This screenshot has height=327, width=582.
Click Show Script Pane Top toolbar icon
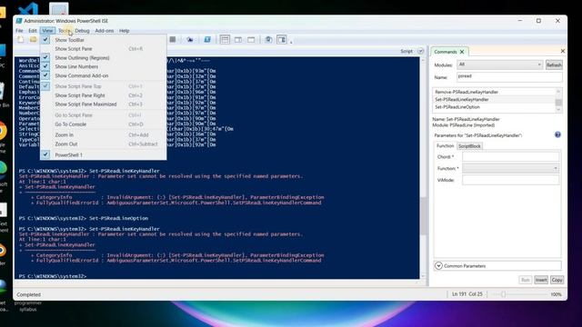pyautogui.click(x=225, y=40)
